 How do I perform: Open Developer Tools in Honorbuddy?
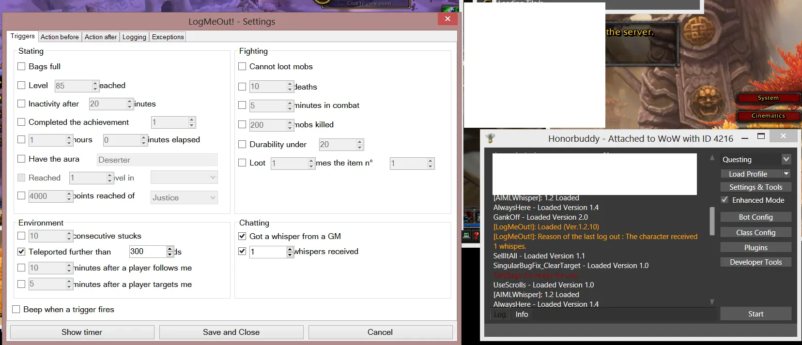pyautogui.click(x=756, y=262)
